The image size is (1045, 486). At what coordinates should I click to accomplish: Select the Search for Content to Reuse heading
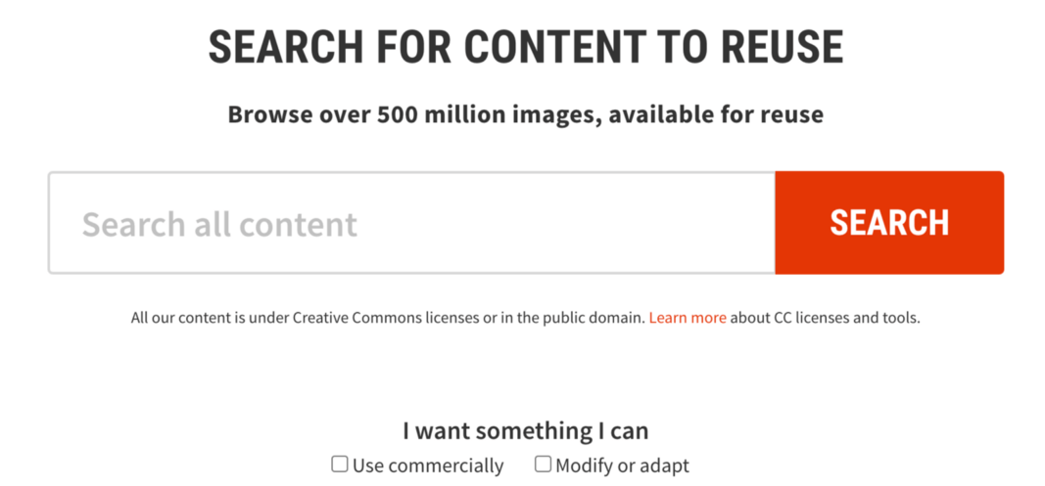(x=526, y=47)
